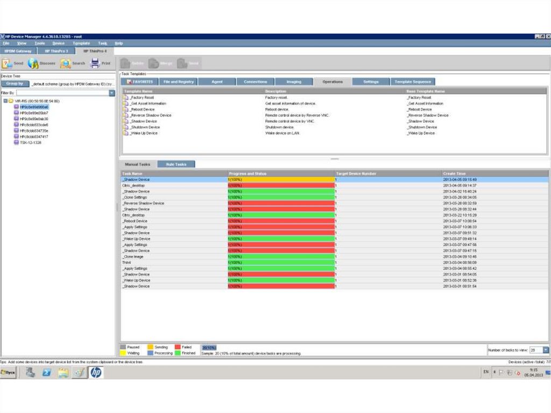
Task: Collapse the VIR-RIS gateway tree node
Action: [x=5, y=101]
